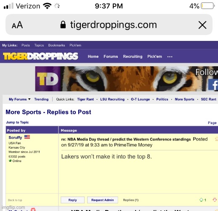Click the TD tiger eyes banner

(x=127, y=79)
